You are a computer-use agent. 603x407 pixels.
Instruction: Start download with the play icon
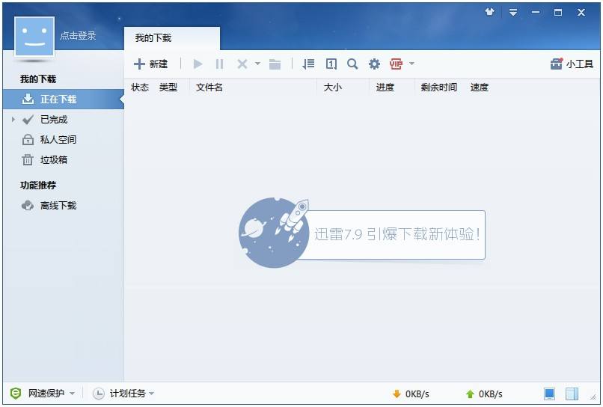coord(198,64)
